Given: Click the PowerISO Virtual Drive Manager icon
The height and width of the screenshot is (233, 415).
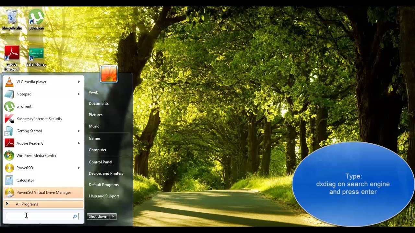Looking at the screenshot, I should [x=9, y=193].
